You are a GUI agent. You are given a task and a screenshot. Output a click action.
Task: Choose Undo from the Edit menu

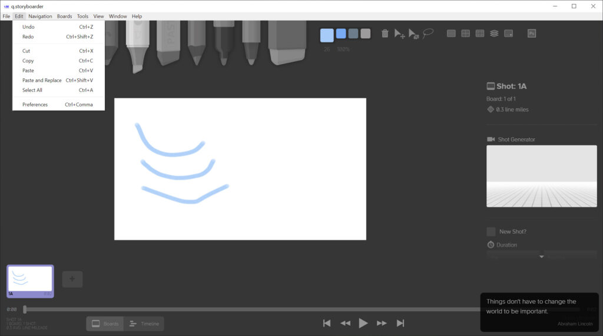[58, 27]
